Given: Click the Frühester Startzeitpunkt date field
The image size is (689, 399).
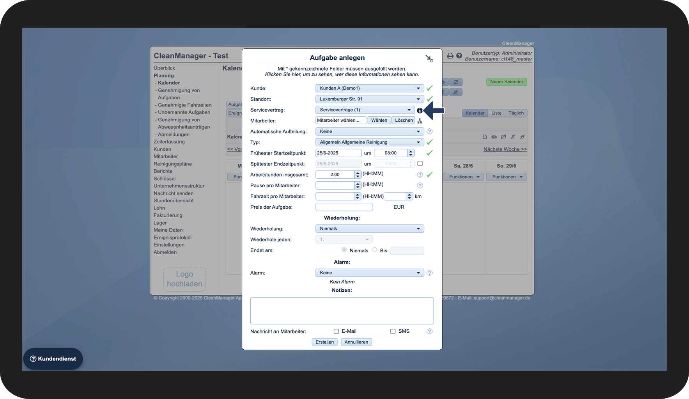Looking at the screenshot, I should [338, 153].
